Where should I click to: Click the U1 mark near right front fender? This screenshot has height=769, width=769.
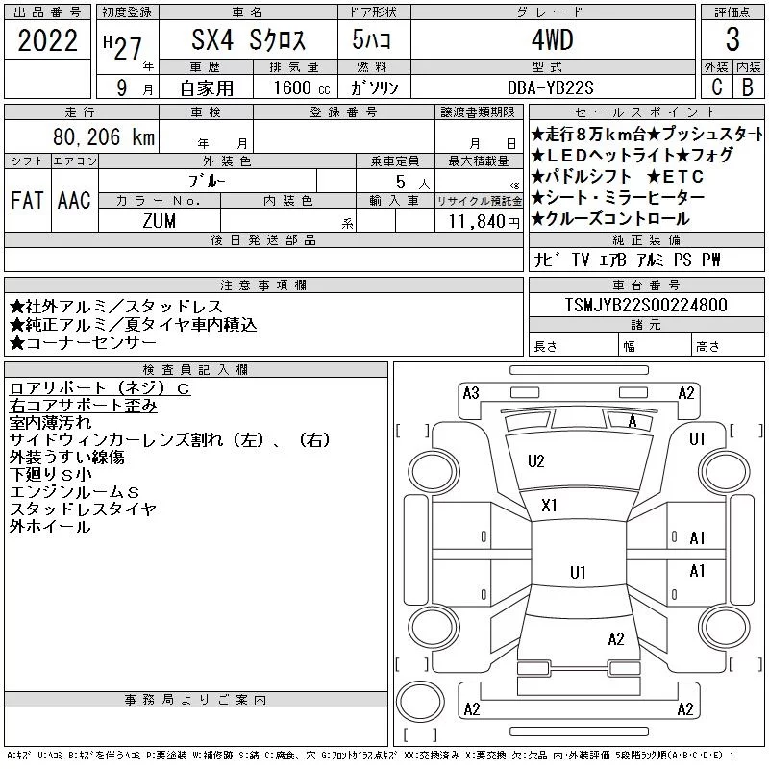(697, 439)
